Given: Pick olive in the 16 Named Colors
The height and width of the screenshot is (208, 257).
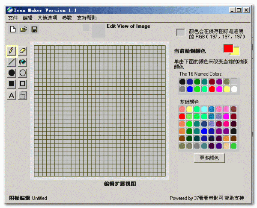Looking at the screenshot, I should pos(227,82).
